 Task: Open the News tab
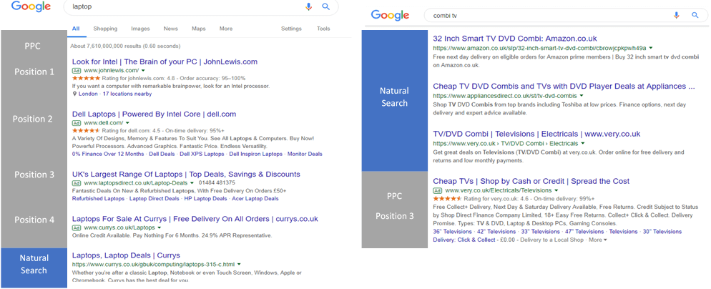(x=171, y=29)
